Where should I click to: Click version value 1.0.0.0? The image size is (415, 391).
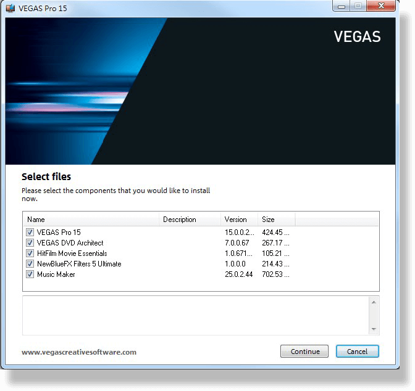point(235,264)
